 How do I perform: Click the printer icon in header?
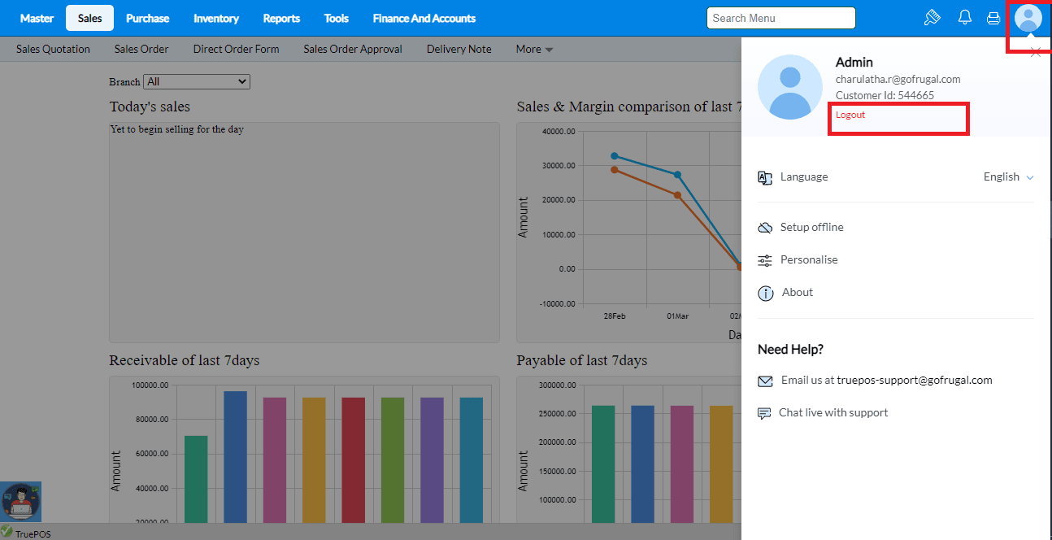pos(993,18)
